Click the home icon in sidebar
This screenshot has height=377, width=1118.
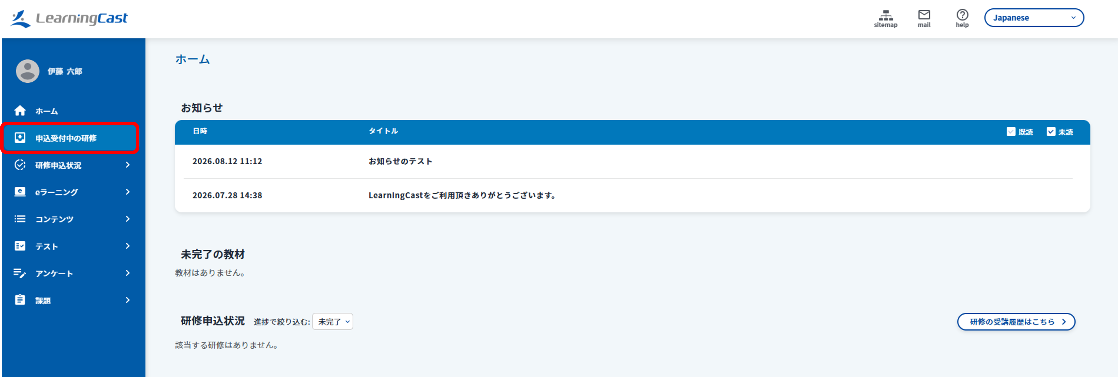point(20,111)
